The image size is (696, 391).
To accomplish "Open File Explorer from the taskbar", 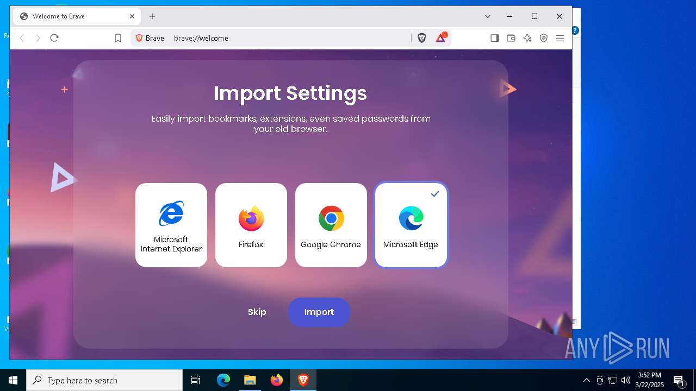I will [x=250, y=380].
